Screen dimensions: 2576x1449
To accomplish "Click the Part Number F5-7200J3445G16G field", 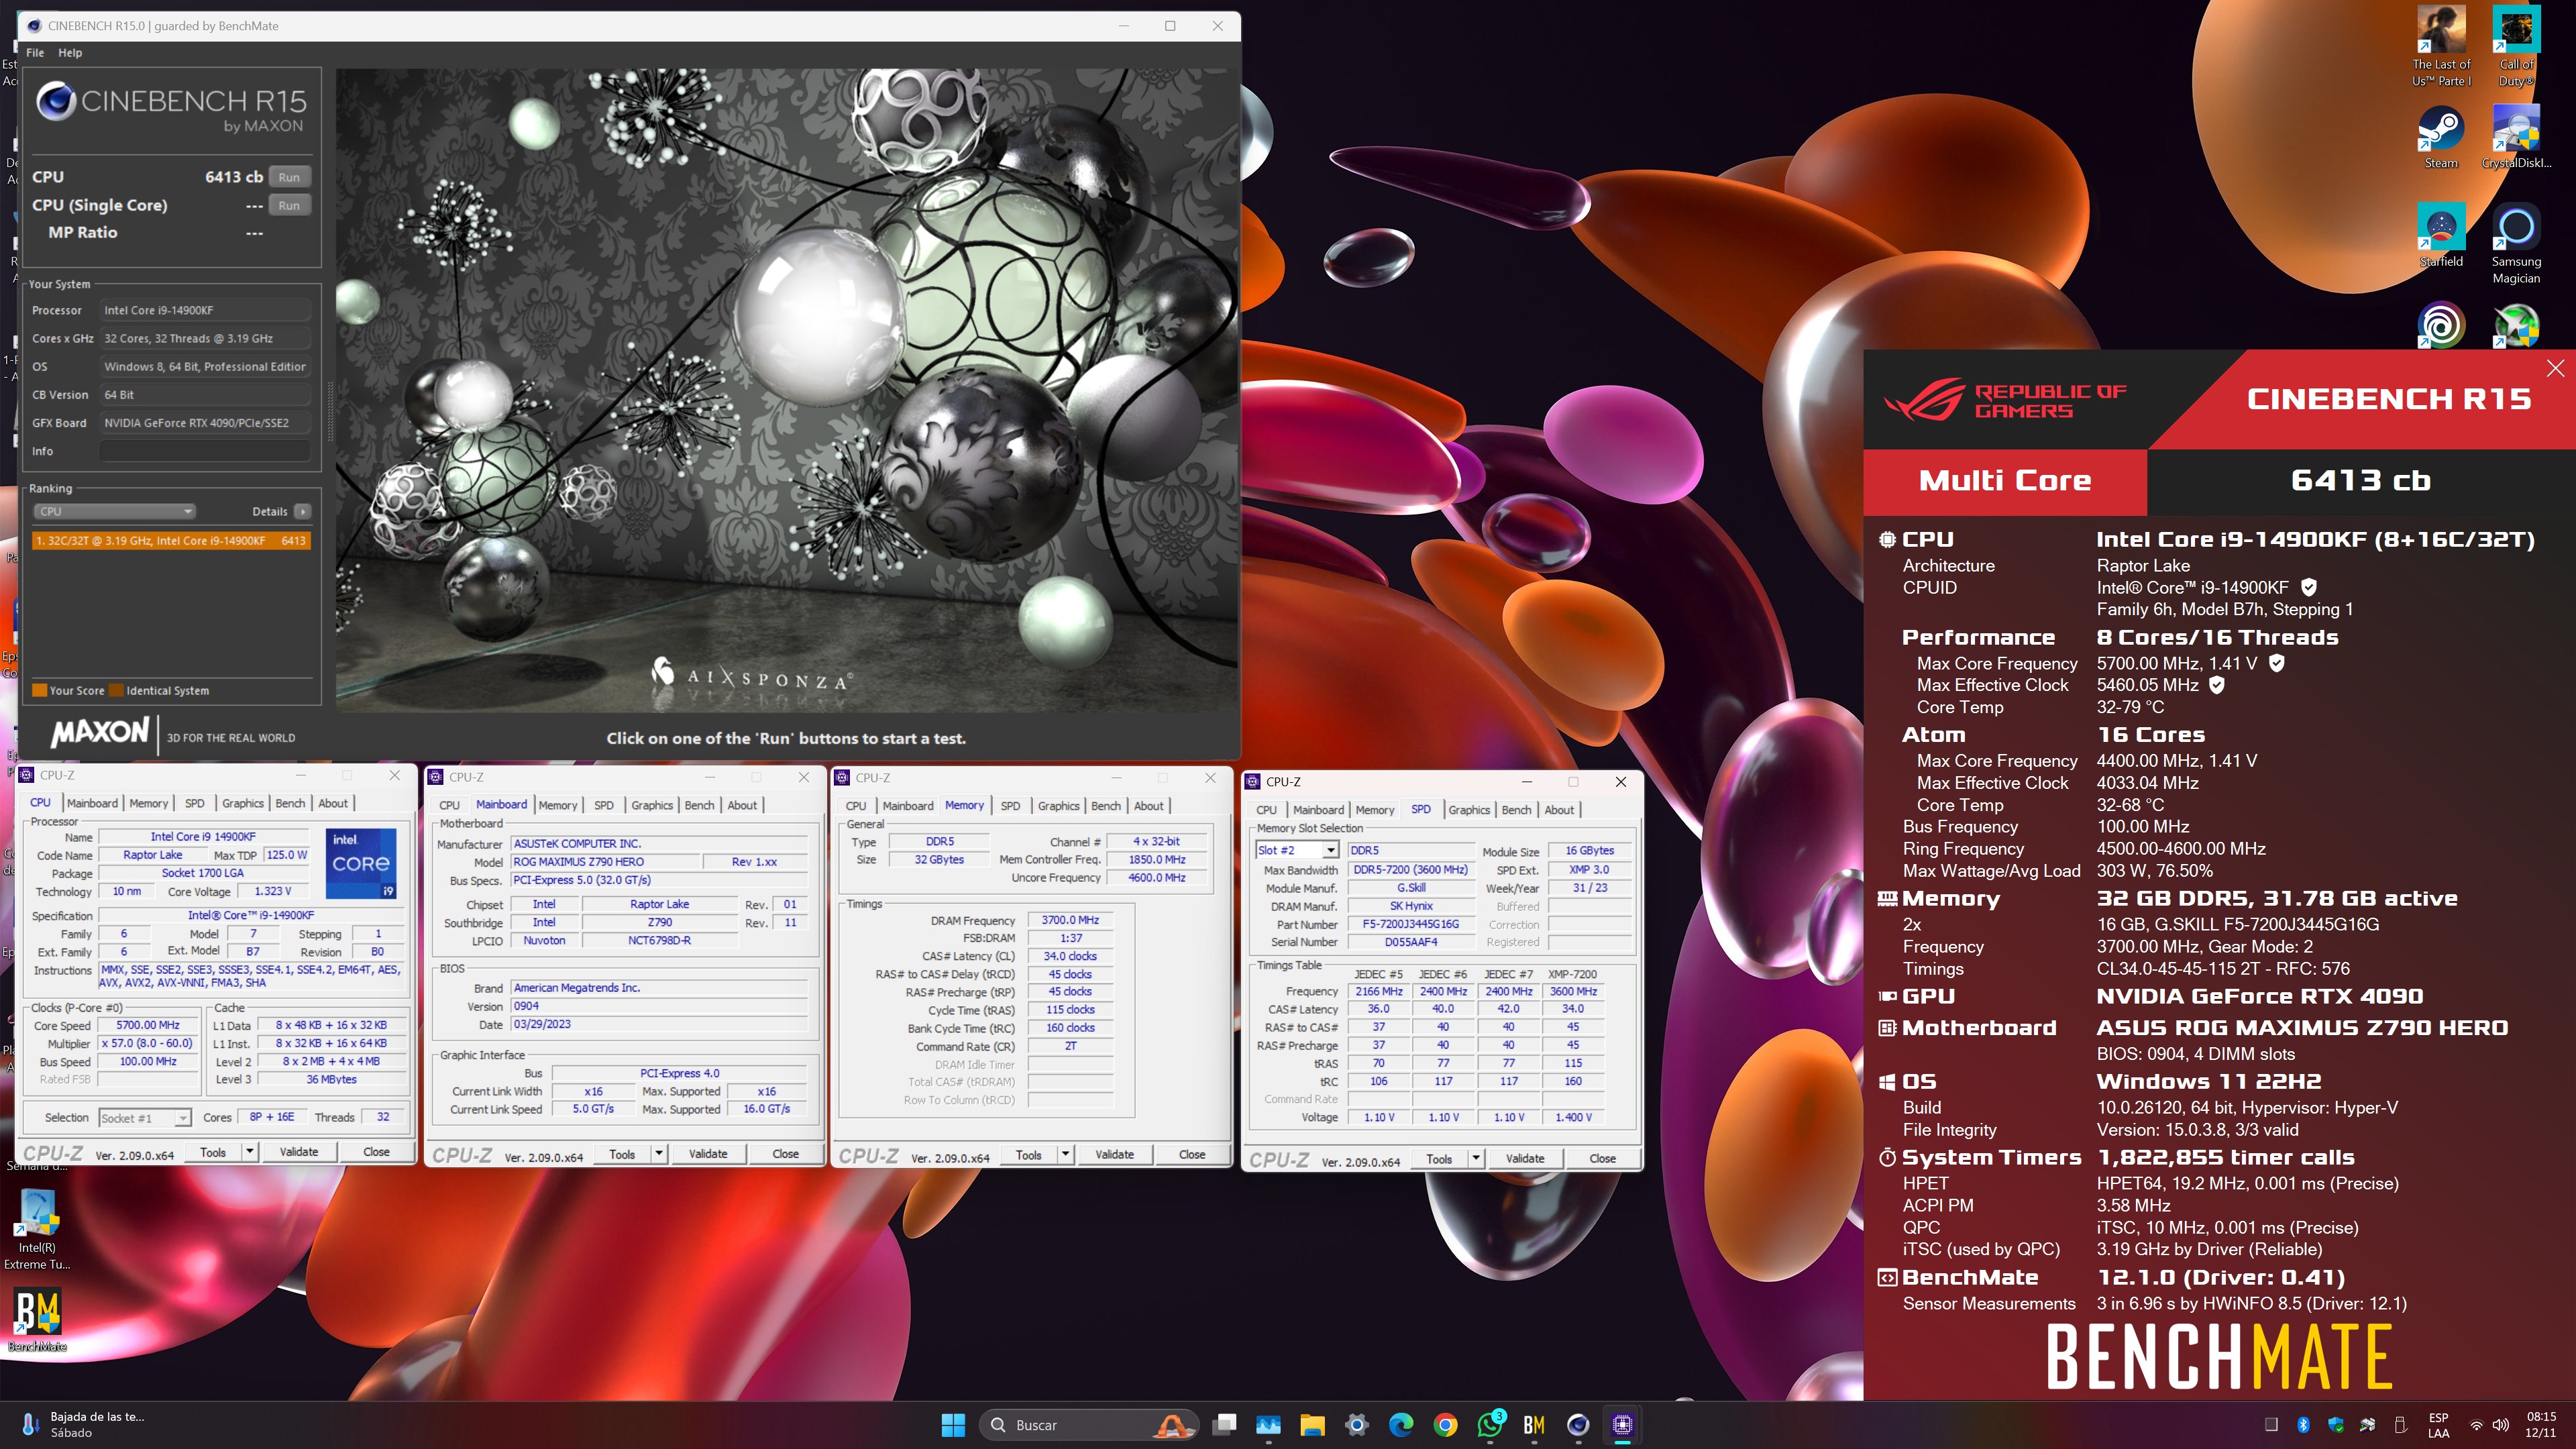I will tap(1410, 924).
